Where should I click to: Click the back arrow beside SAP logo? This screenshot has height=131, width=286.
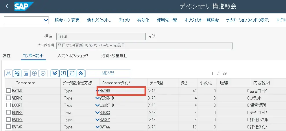(x=7, y=6)
